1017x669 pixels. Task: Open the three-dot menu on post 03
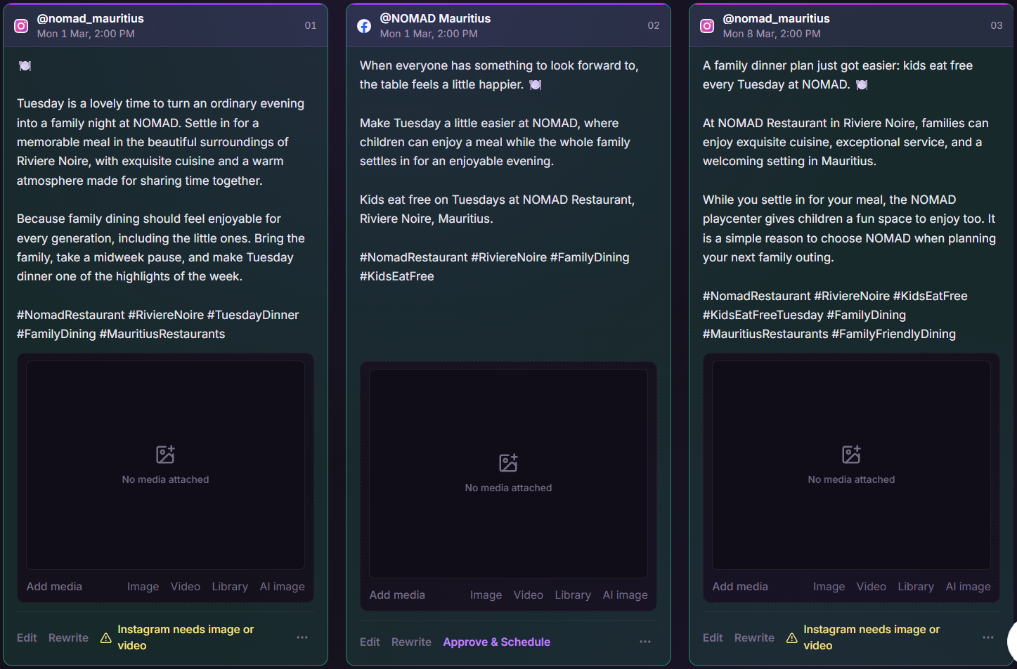point(988,637)
